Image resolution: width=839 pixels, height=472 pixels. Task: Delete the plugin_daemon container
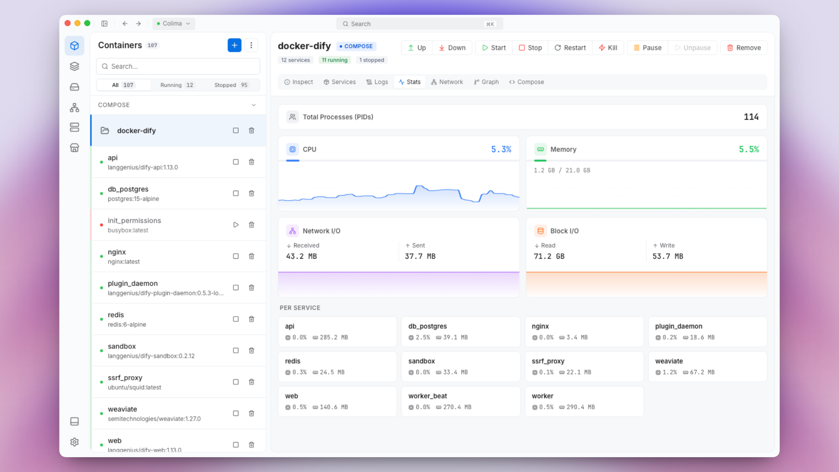pos(251,288)
